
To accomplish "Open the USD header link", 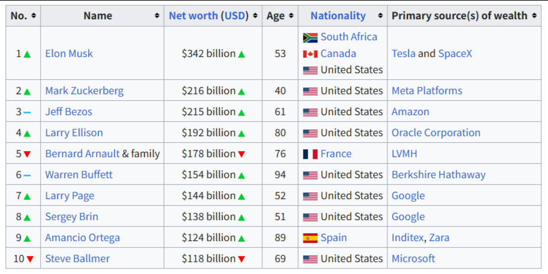I will pos(235,16).
